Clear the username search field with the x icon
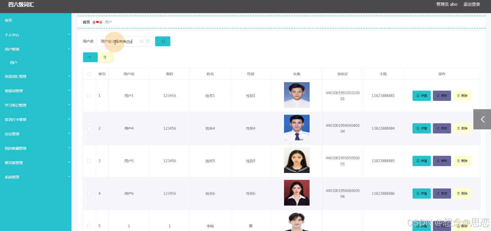The height and width of the screenshot is (231, 491). coord(148,41)
